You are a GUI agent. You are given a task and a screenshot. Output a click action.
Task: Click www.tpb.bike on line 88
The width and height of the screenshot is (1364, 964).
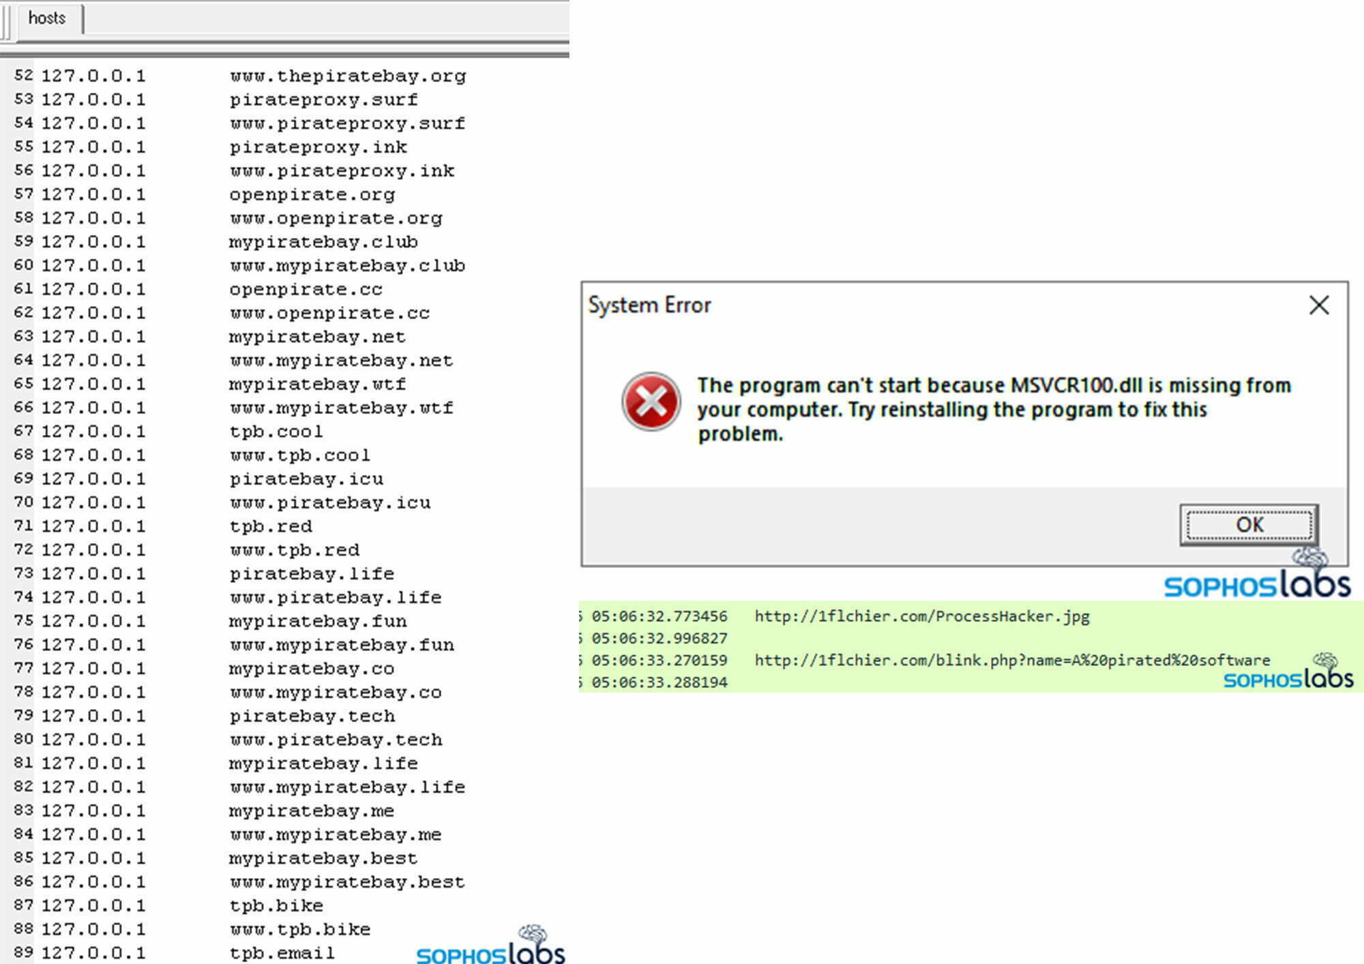300,929
